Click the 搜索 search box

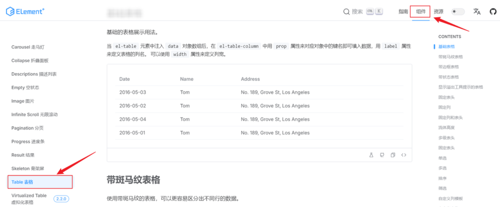point(363,12)
